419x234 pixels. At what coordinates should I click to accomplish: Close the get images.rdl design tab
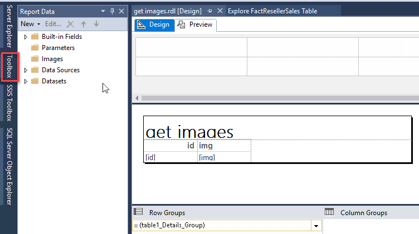click(220, 11)
